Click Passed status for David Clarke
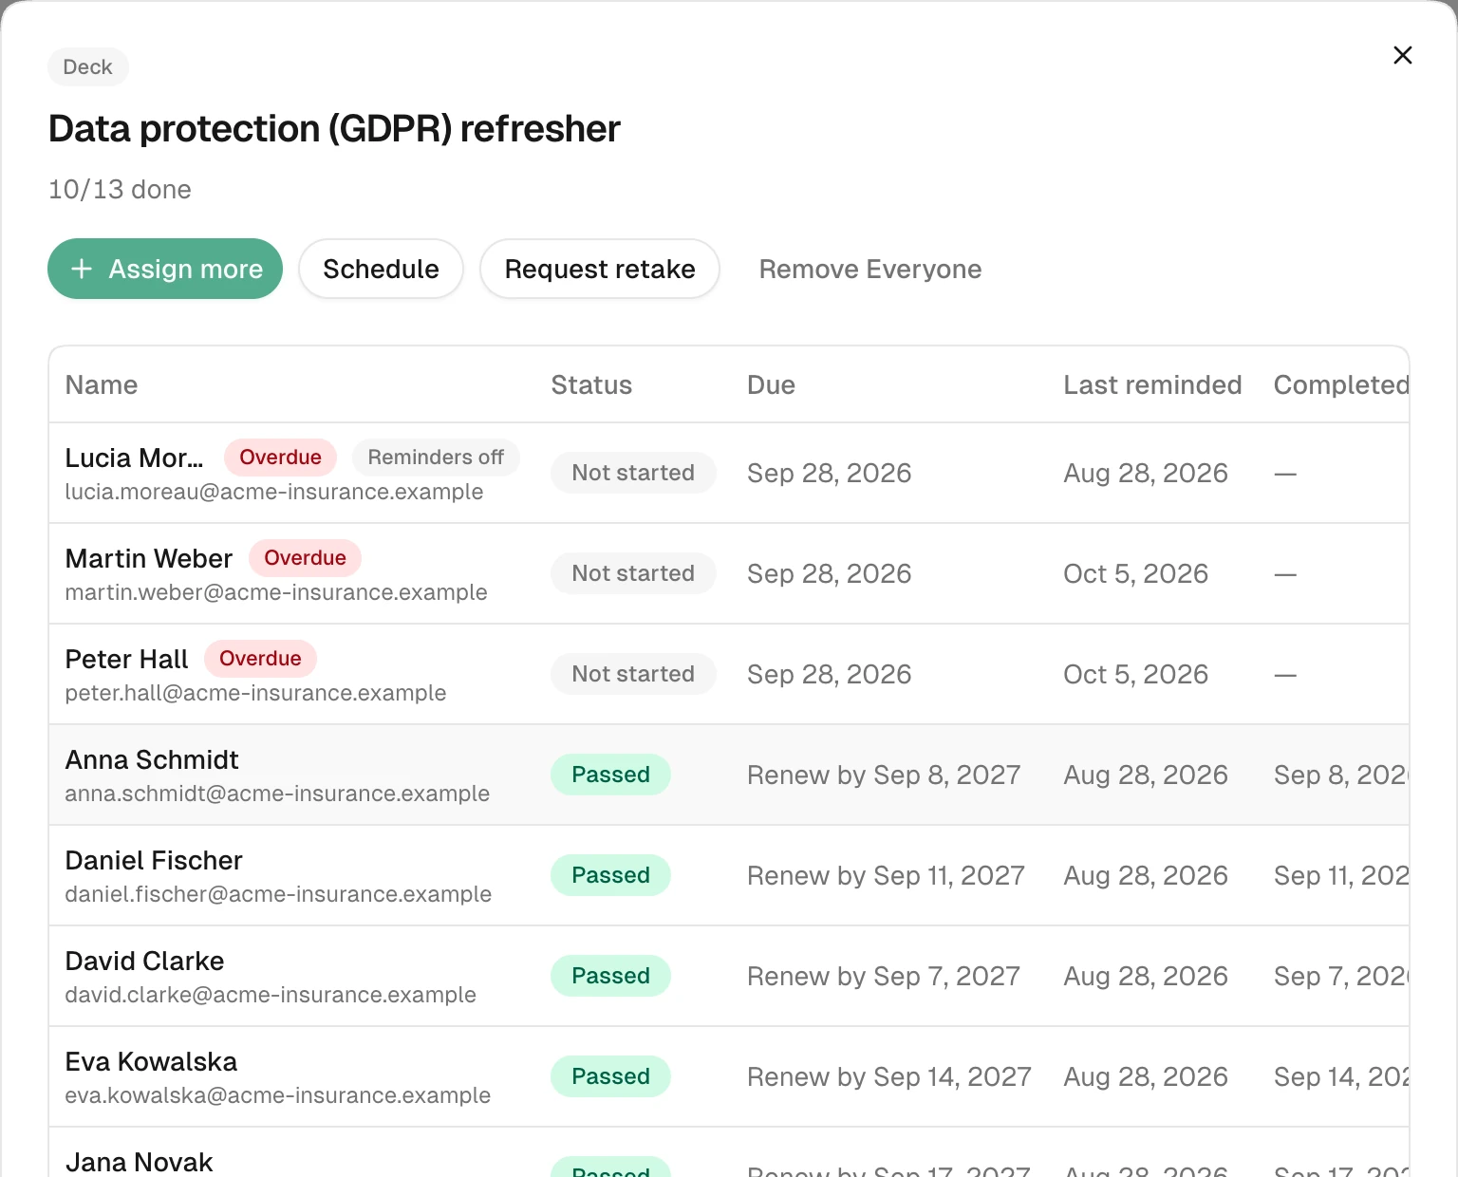This screenshot has width=1458, height=1177. (610, 976)
